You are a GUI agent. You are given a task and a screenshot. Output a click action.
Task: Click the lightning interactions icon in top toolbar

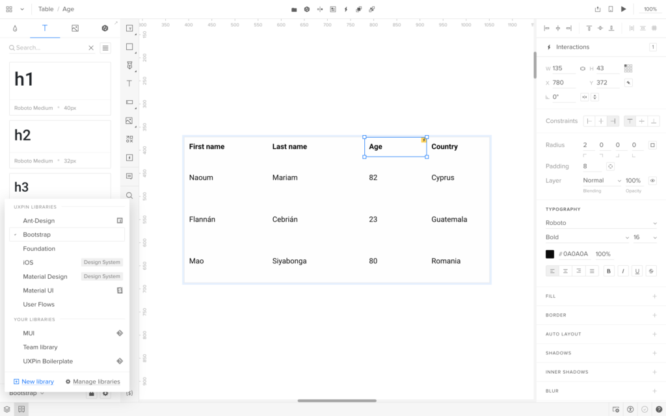pyautogui.click(x=346, y=9)
